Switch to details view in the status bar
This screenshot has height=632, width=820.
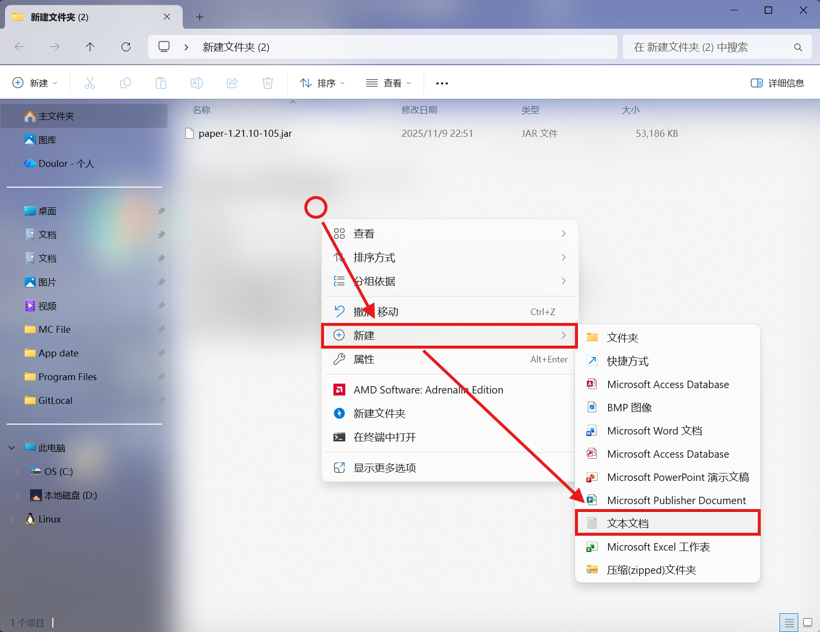point(789,622)
